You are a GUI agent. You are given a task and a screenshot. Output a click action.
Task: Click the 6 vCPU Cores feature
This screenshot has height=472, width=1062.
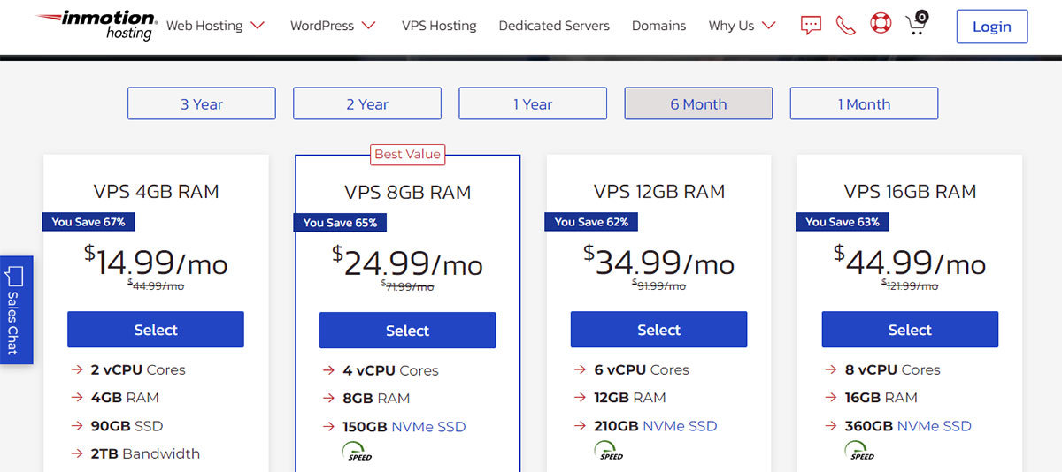coord(642,369)
